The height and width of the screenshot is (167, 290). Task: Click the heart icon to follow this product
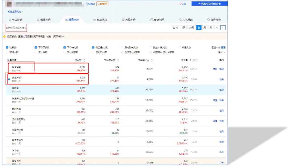pyautogui.click(x=181, y=4)
